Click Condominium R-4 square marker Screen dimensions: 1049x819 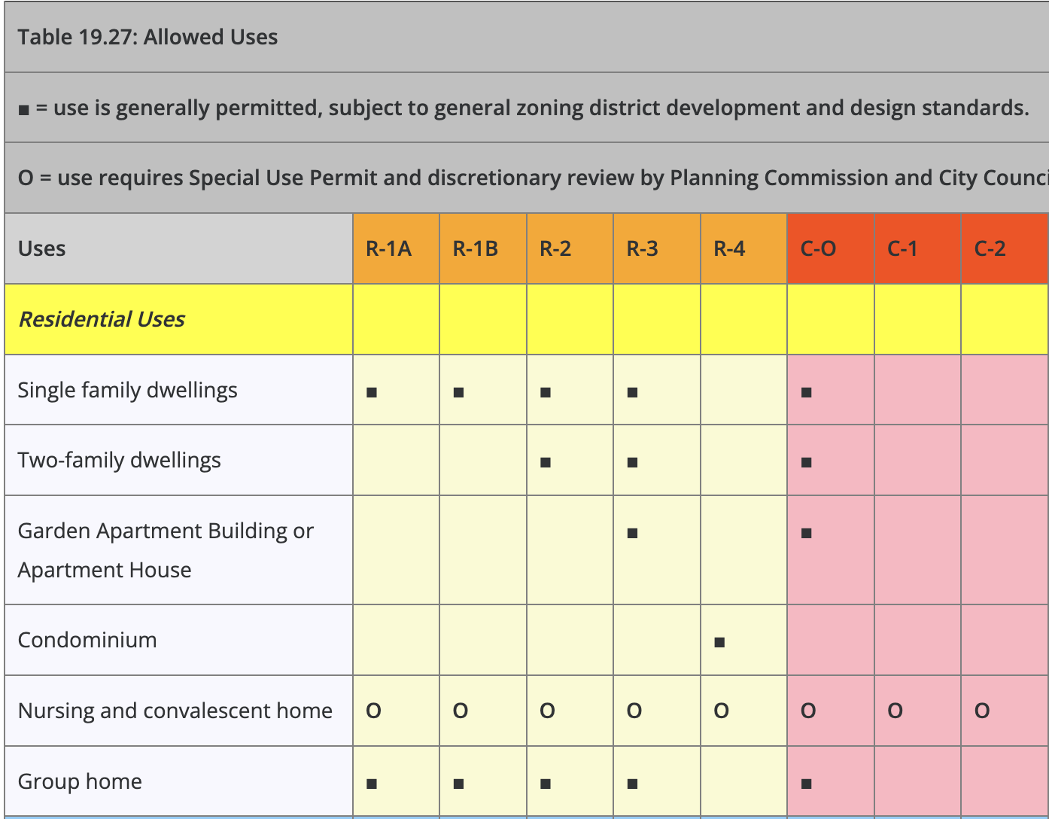pos(719,642)
